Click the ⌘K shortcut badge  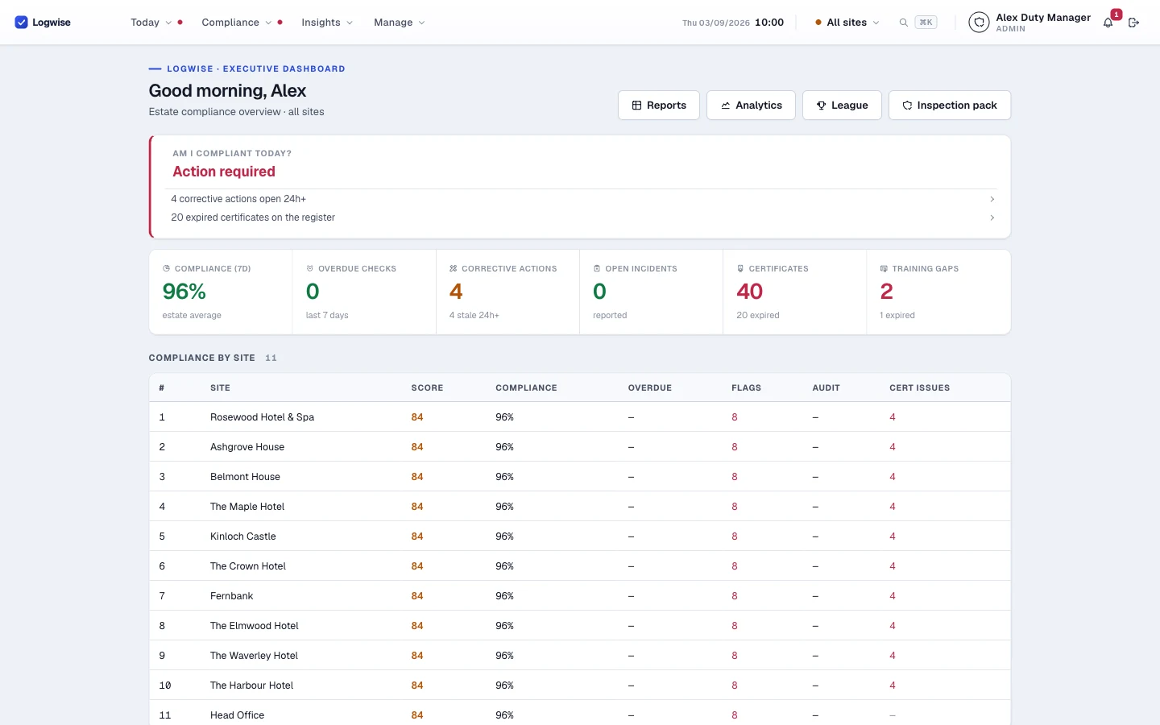[x=926, y=23]
